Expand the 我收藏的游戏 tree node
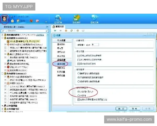 pos(2,35)
